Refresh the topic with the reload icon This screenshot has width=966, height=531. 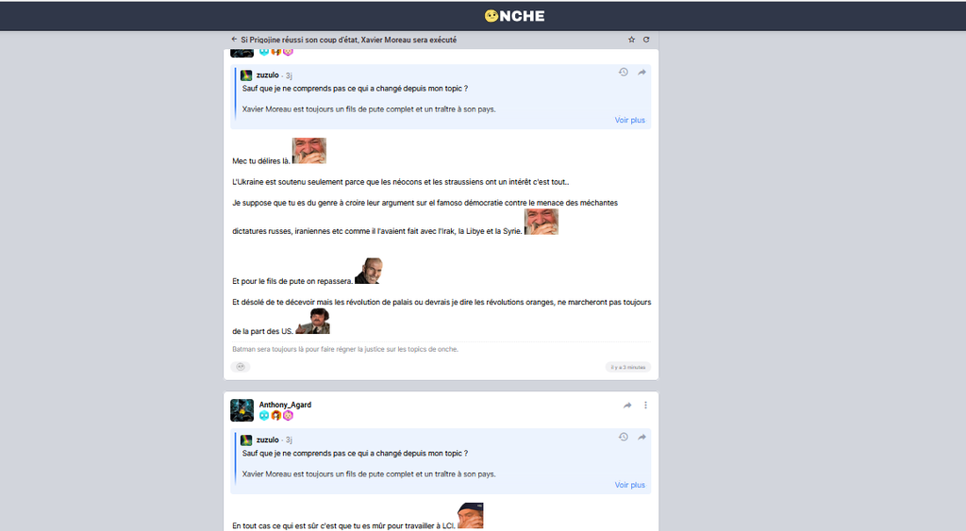pos(646,40)
